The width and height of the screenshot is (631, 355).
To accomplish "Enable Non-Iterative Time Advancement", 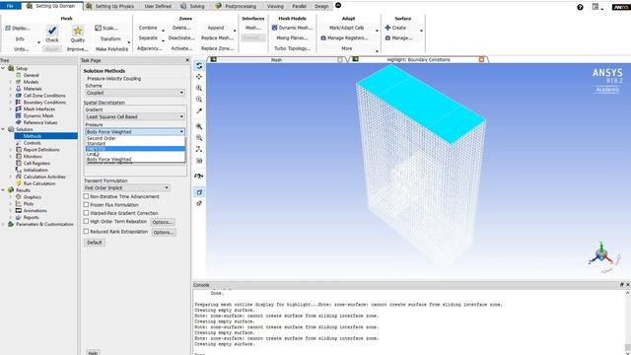I will pos(86,196).
